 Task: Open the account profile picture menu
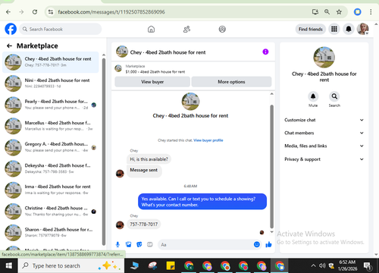click(363, 29)
